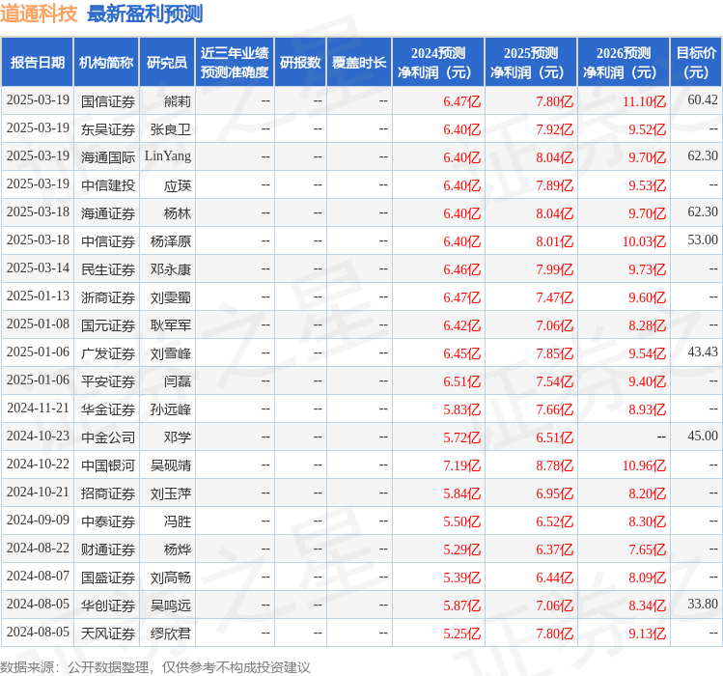Click 中信证券 institution cell
Image resolution: width=723 pixels, height=676 pixels.
[108, 241]
